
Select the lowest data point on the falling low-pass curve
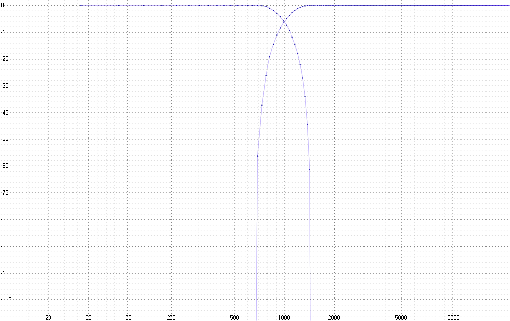(309, 170)
